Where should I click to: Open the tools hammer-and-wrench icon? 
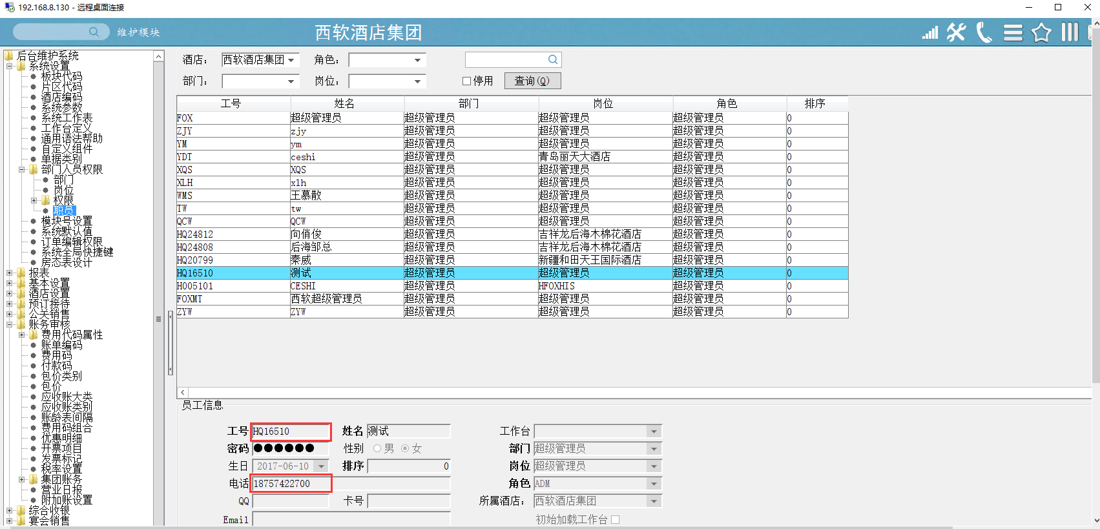pyautogui.click(x=957, y=32)
